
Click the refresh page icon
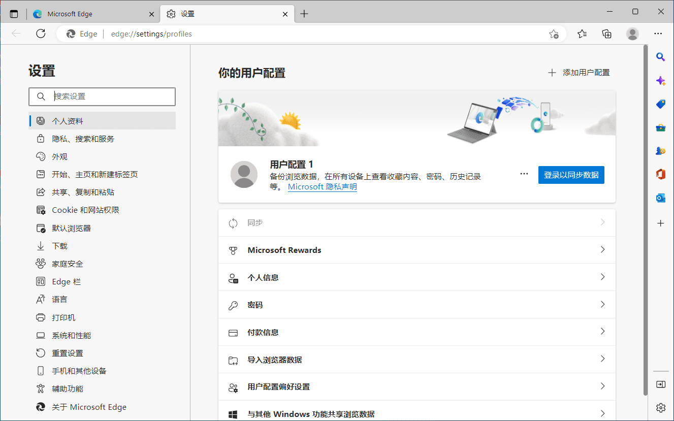click(x=41, y=34)
